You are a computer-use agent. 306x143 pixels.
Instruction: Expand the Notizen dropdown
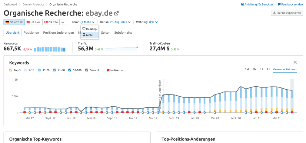(x=115, y=70)
